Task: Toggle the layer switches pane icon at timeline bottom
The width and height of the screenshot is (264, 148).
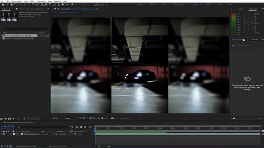Action: click(x=2, y=146)
